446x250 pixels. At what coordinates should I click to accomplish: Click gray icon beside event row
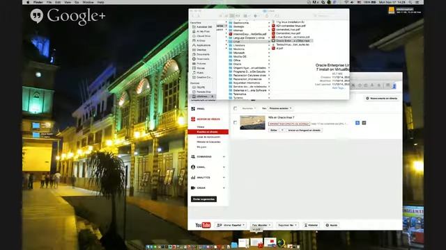click(x=364, y=123)
